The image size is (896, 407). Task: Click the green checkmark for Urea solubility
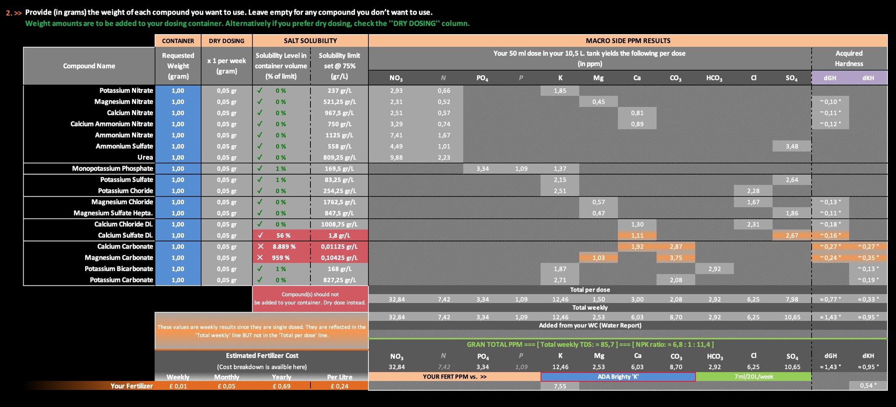[x=260, y=157]
